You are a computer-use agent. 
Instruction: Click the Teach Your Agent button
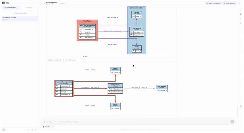[213, 3]
